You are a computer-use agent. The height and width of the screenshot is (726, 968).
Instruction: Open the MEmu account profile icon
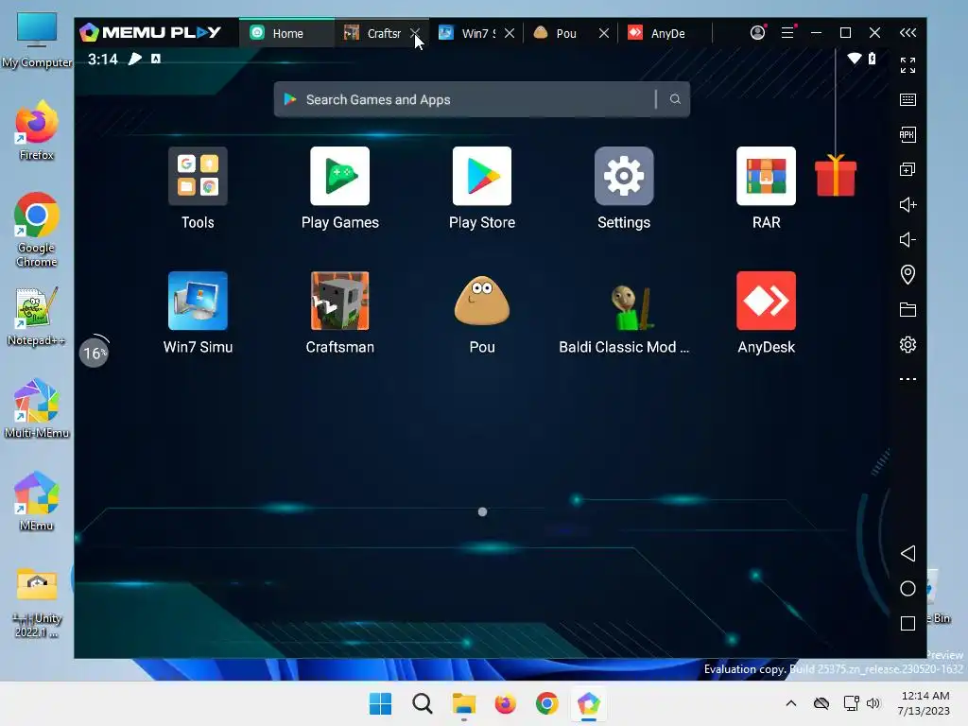click(x=757, y=33)
